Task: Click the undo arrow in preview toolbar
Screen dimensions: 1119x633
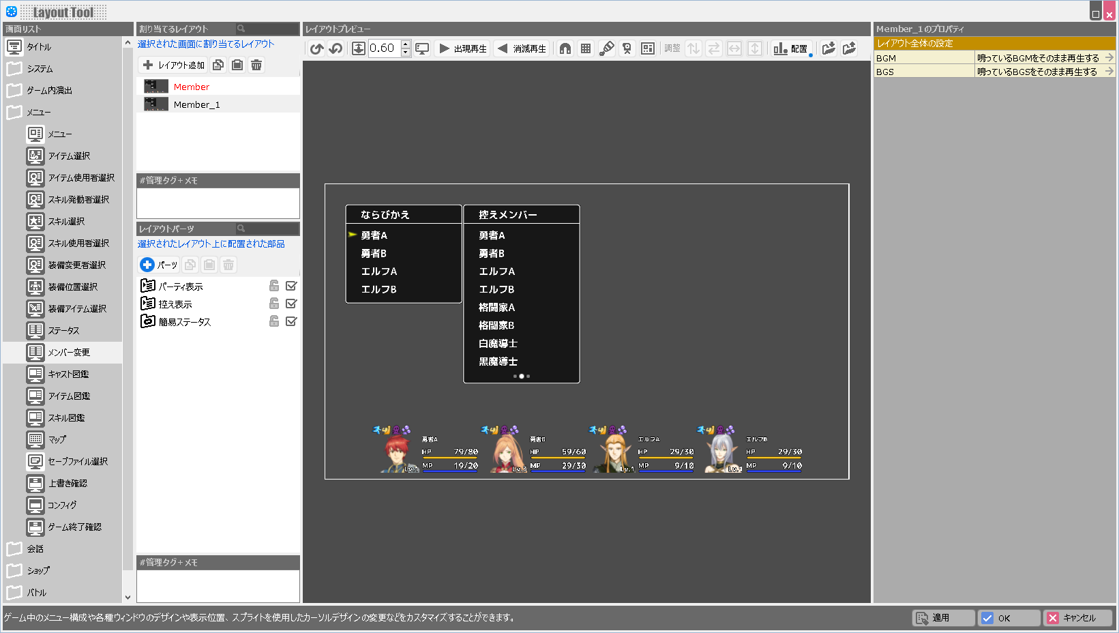Action: coord(316,48)
